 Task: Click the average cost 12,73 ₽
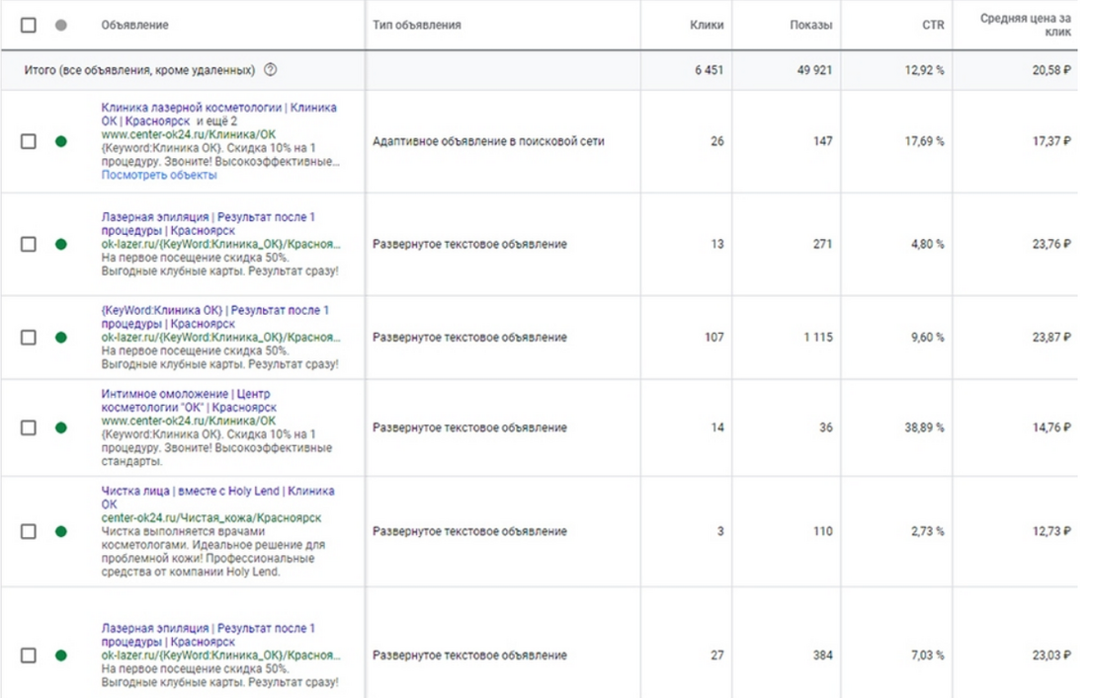[1051, 531]
